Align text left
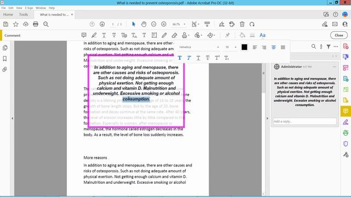 254,47
